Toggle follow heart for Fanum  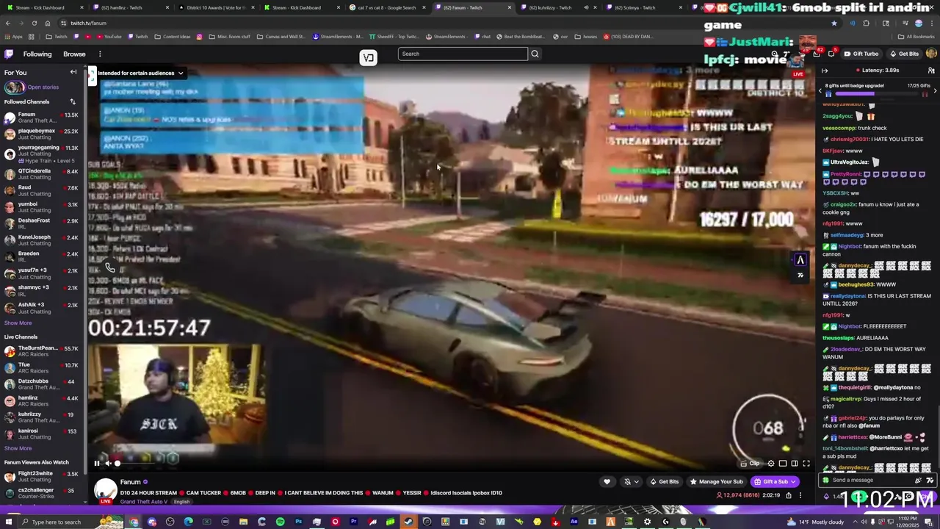[x=607, y=482]
